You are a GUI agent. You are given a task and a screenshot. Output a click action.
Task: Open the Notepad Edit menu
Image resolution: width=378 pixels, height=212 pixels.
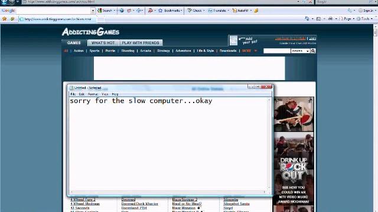coord(82,94)
